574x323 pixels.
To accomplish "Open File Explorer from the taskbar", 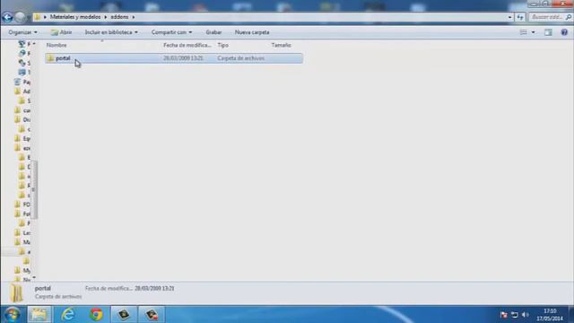I will click(x=39, y=314).
